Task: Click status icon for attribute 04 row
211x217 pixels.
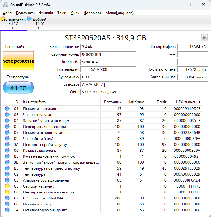Action: click(x=7, y=120)
